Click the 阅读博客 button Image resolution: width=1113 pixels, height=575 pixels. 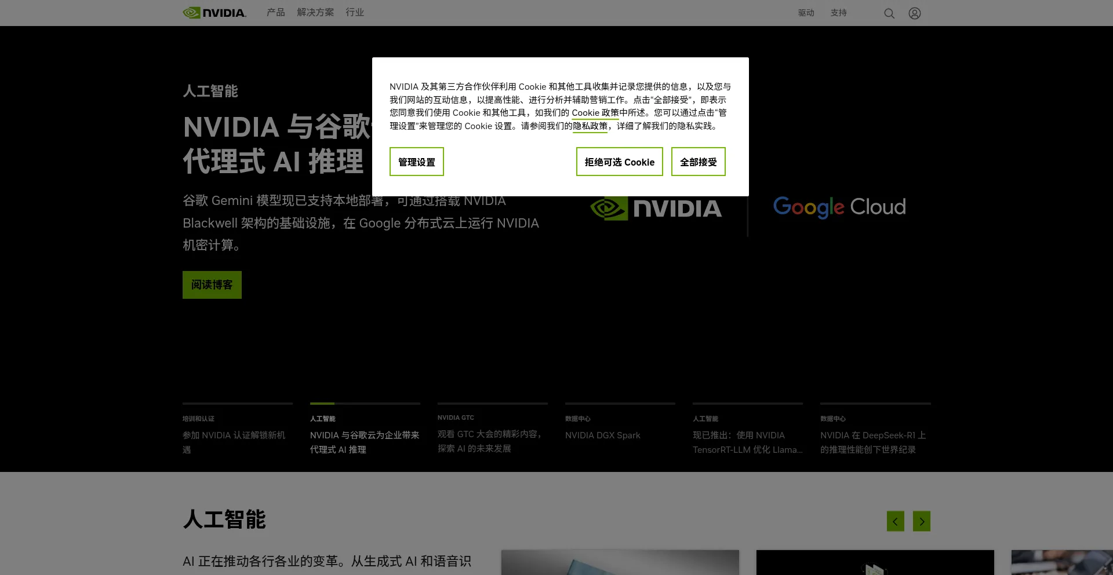click(x=212, y=285)
